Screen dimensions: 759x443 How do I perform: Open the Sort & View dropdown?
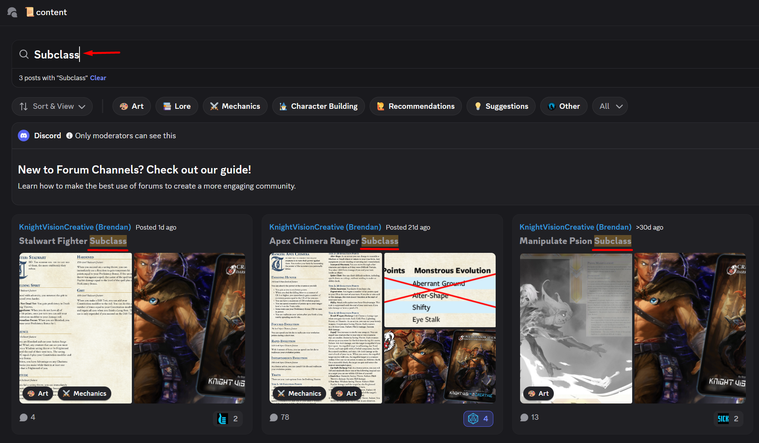[x=52, y=106]
